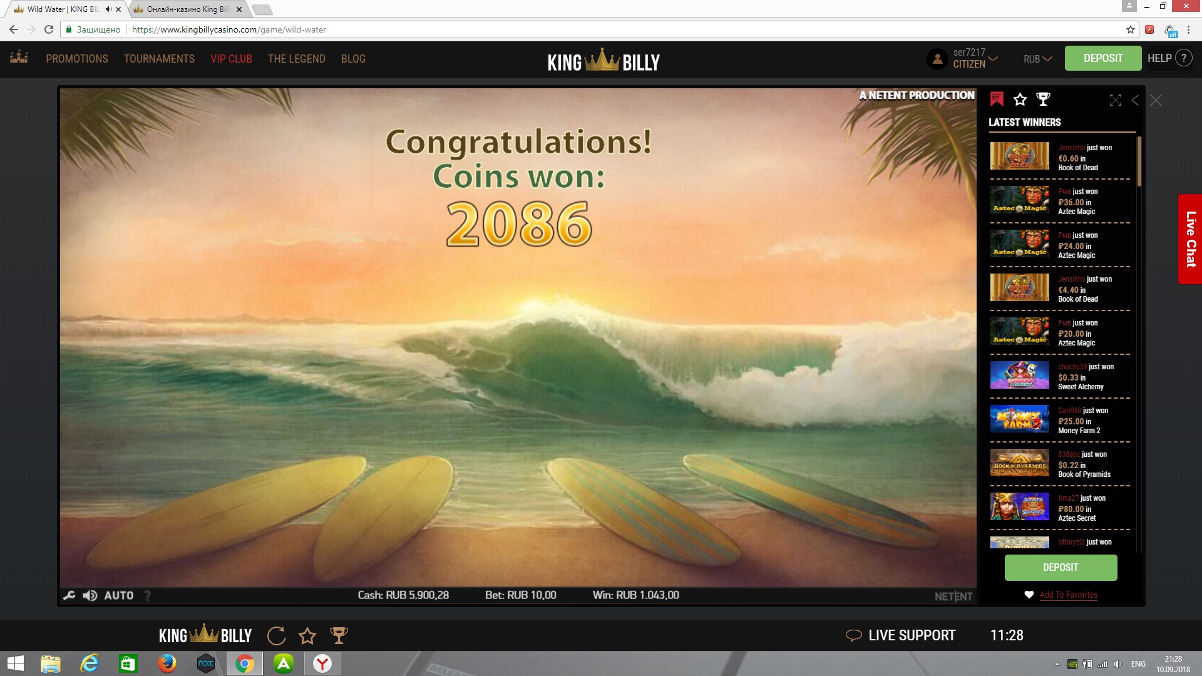Open Aztec Magic thumbnail with ₽36.00 win
Viewport: 1202px width, 676px height.
[1019, 200]
